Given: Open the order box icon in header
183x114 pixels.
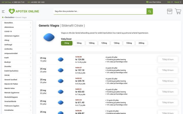Looking at the screenshot, I should coord(170,11).
